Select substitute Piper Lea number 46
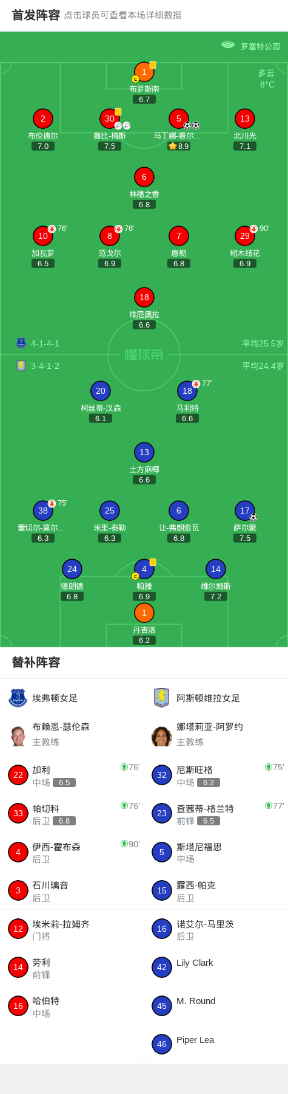This screenshot has width=288, height=1094. click(216, 1044)
